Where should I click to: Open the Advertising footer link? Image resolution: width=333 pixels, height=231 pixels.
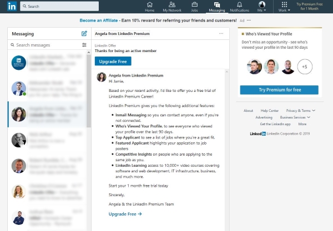click(x=264, y=117)
